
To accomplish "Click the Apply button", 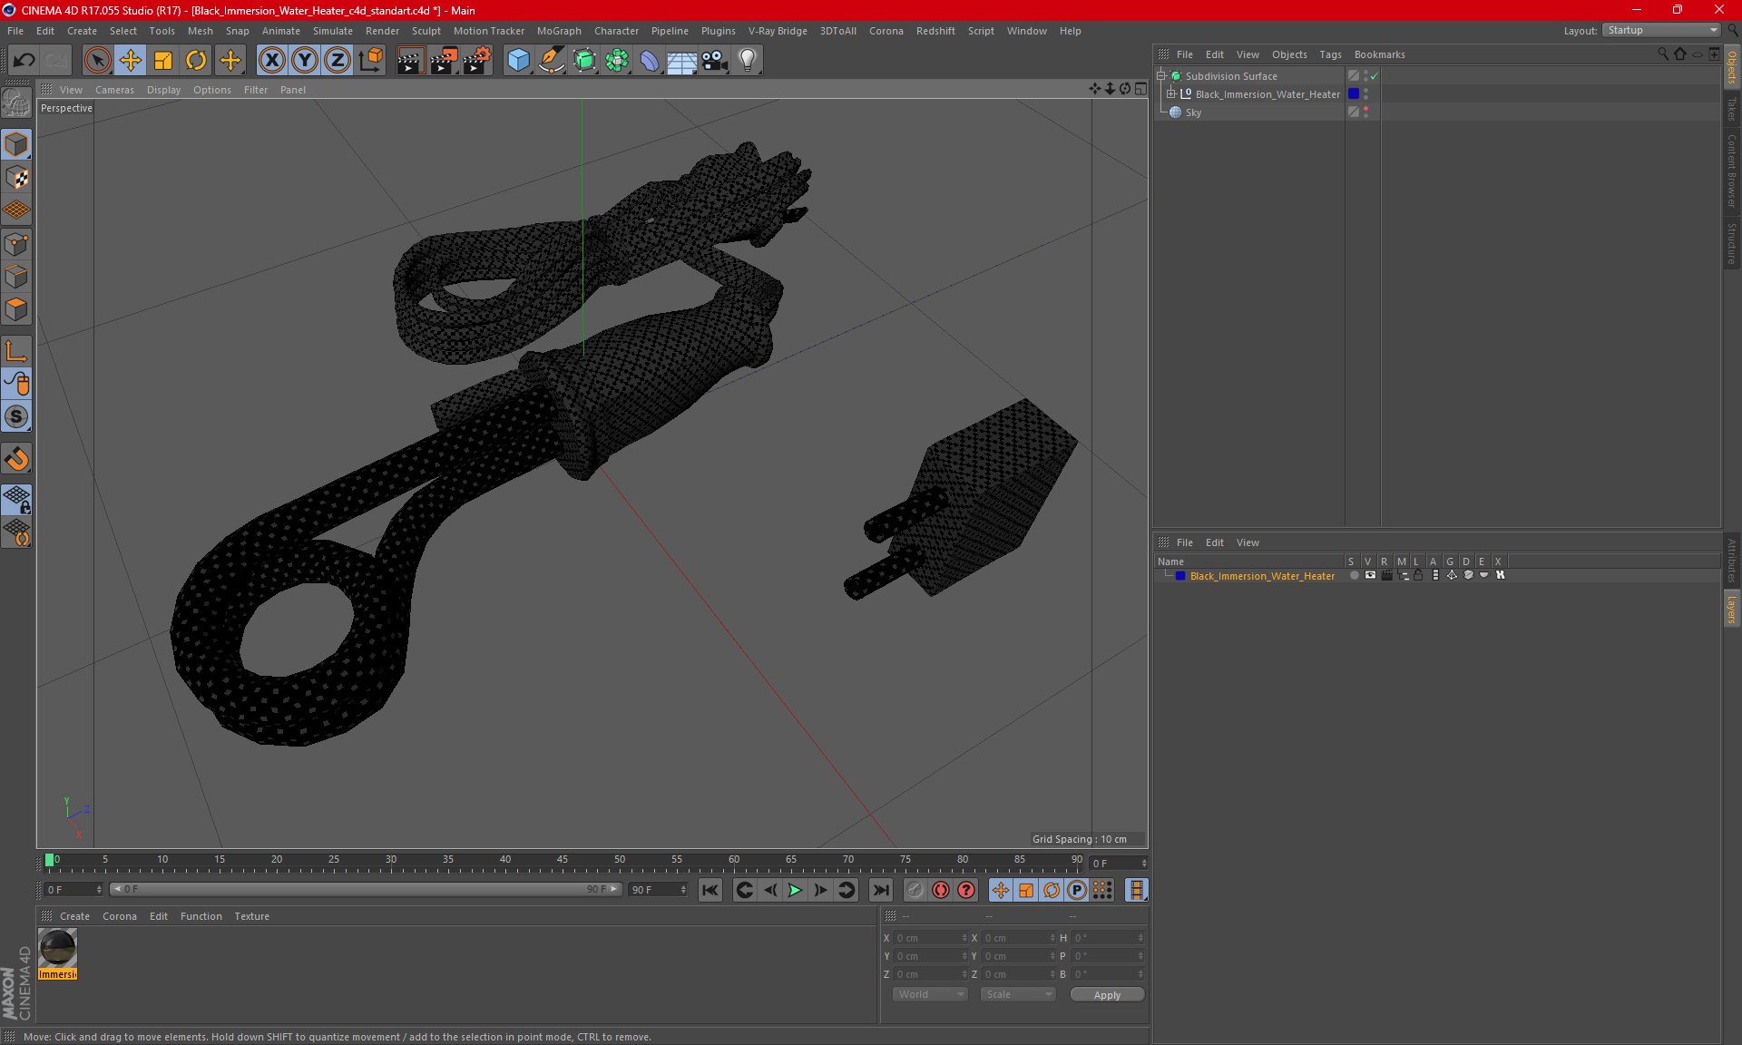I will 1107,995.
